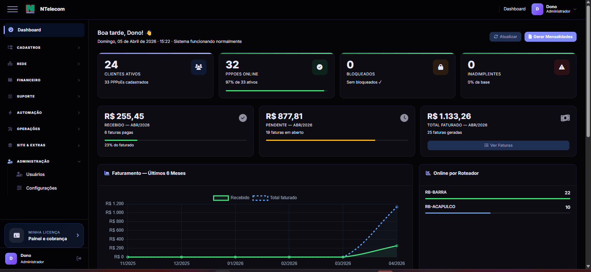Click the Online por Roteador chart icon
The image size is (591, 272).
(428, 173)
